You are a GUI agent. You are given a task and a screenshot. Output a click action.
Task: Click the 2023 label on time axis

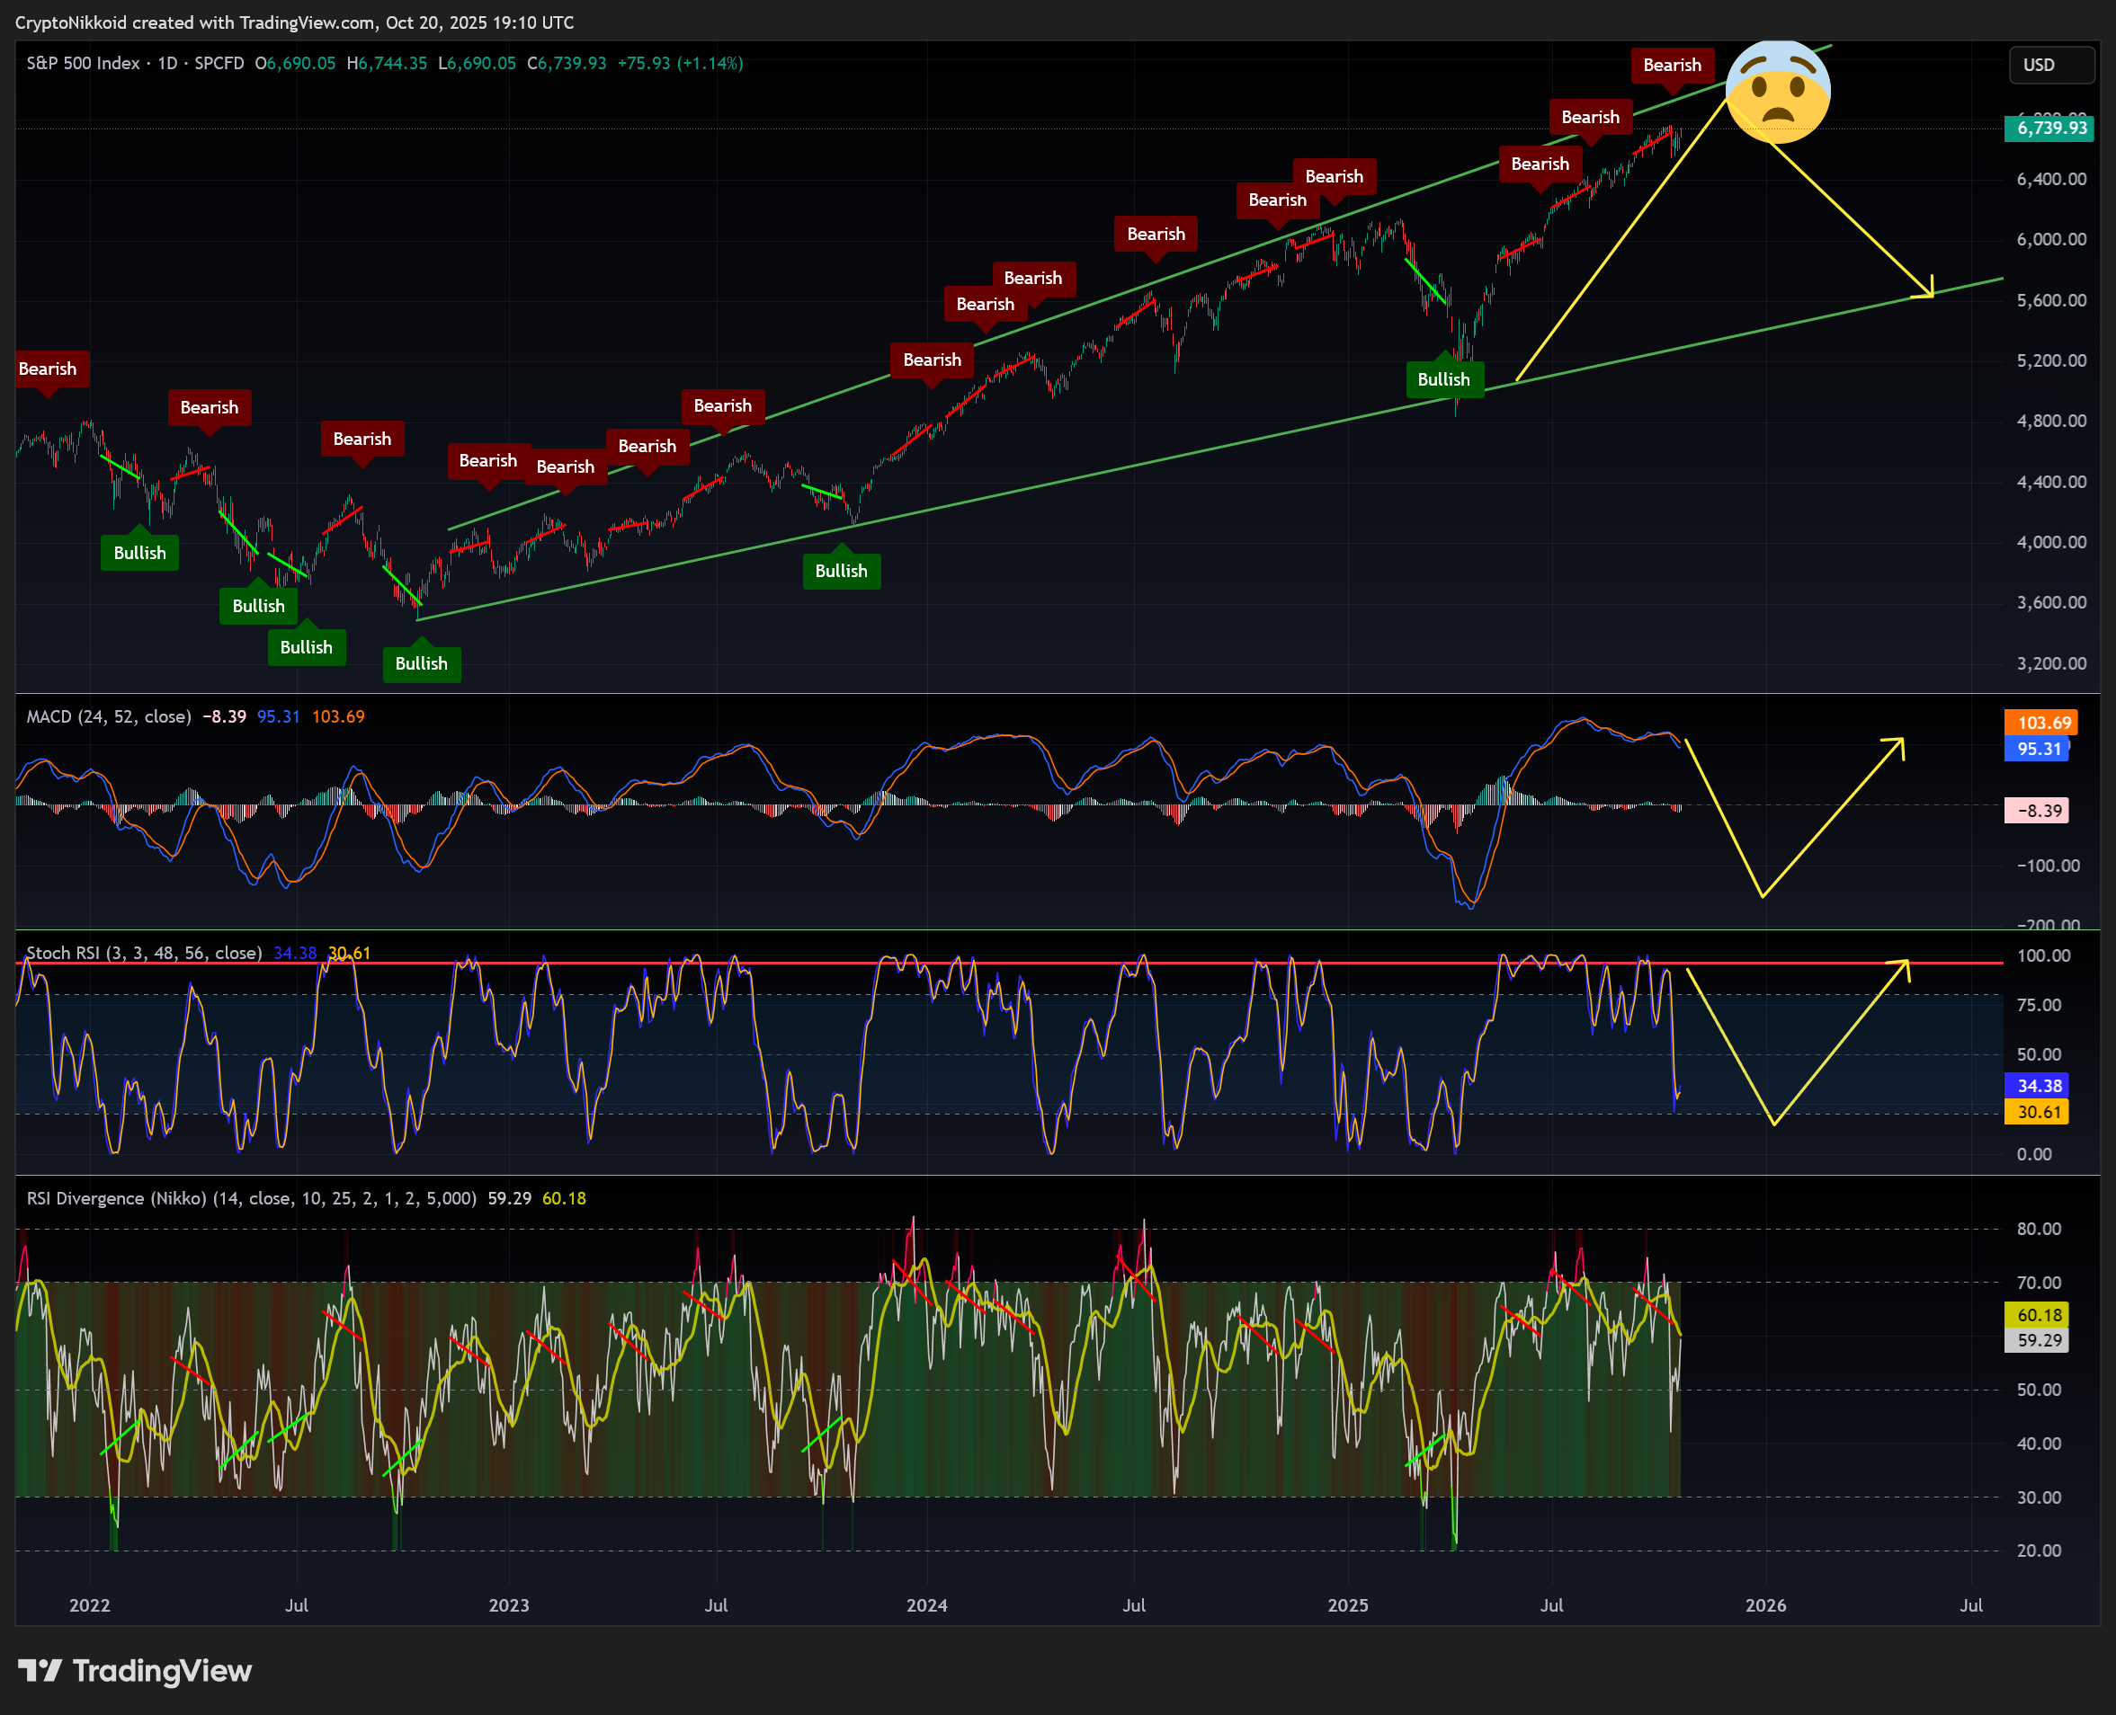click(509, 1604)
